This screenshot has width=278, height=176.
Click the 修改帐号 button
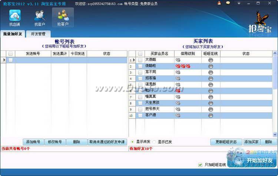pos(55,142)
